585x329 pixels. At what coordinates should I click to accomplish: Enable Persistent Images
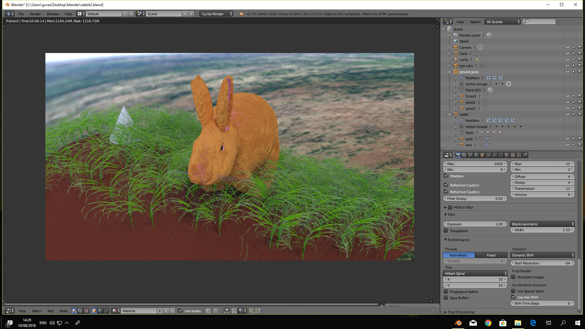(513, 277)
